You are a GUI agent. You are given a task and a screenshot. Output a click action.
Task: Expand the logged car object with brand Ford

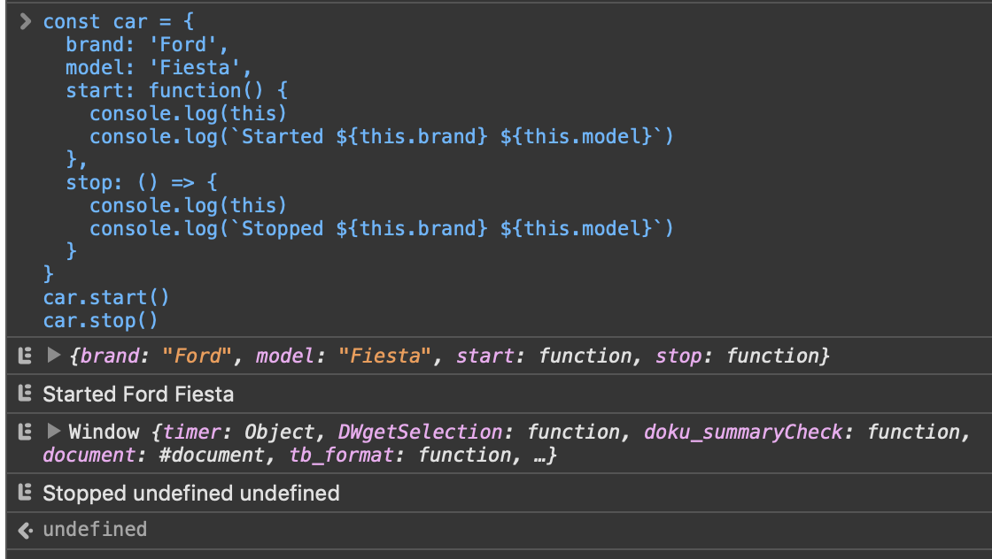(53, 356)
